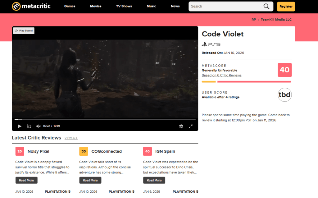Expand Noisy Pixel review with Read More
Screen dimensions: 318x198
click(26, 180)
